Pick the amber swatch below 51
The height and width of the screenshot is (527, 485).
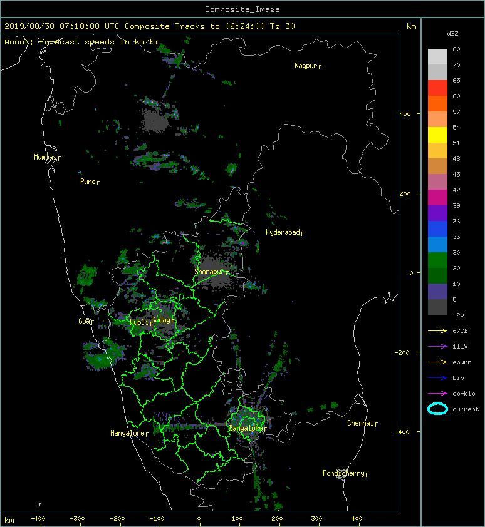point(437,151)
